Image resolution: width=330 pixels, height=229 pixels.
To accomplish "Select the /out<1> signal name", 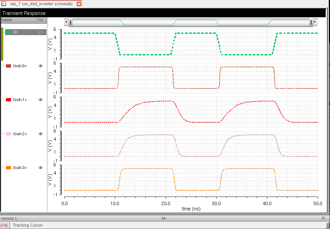I will (20, 100).
